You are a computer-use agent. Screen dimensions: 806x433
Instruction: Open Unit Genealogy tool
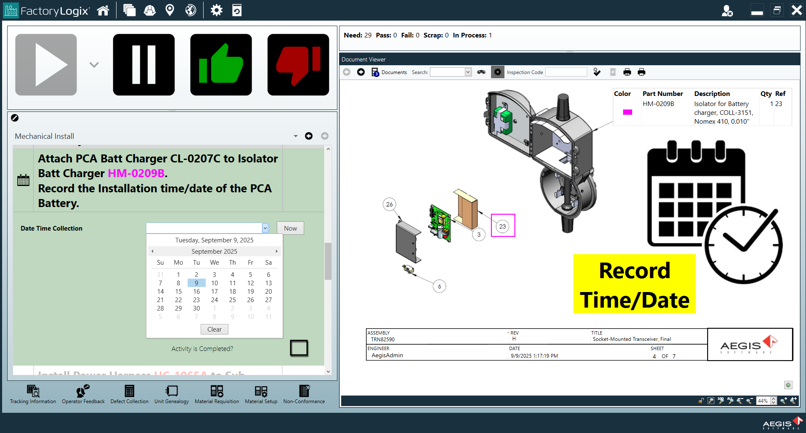pyautogui.click(x=172, y=394)
